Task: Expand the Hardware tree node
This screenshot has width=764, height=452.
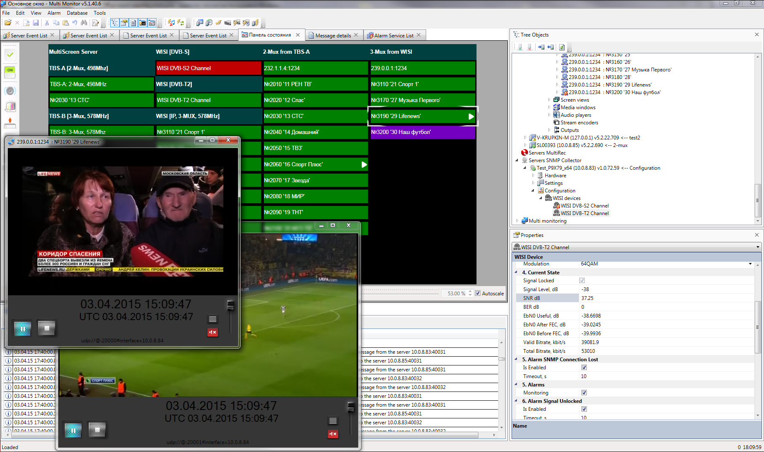Action: click(x=533, y=176)
